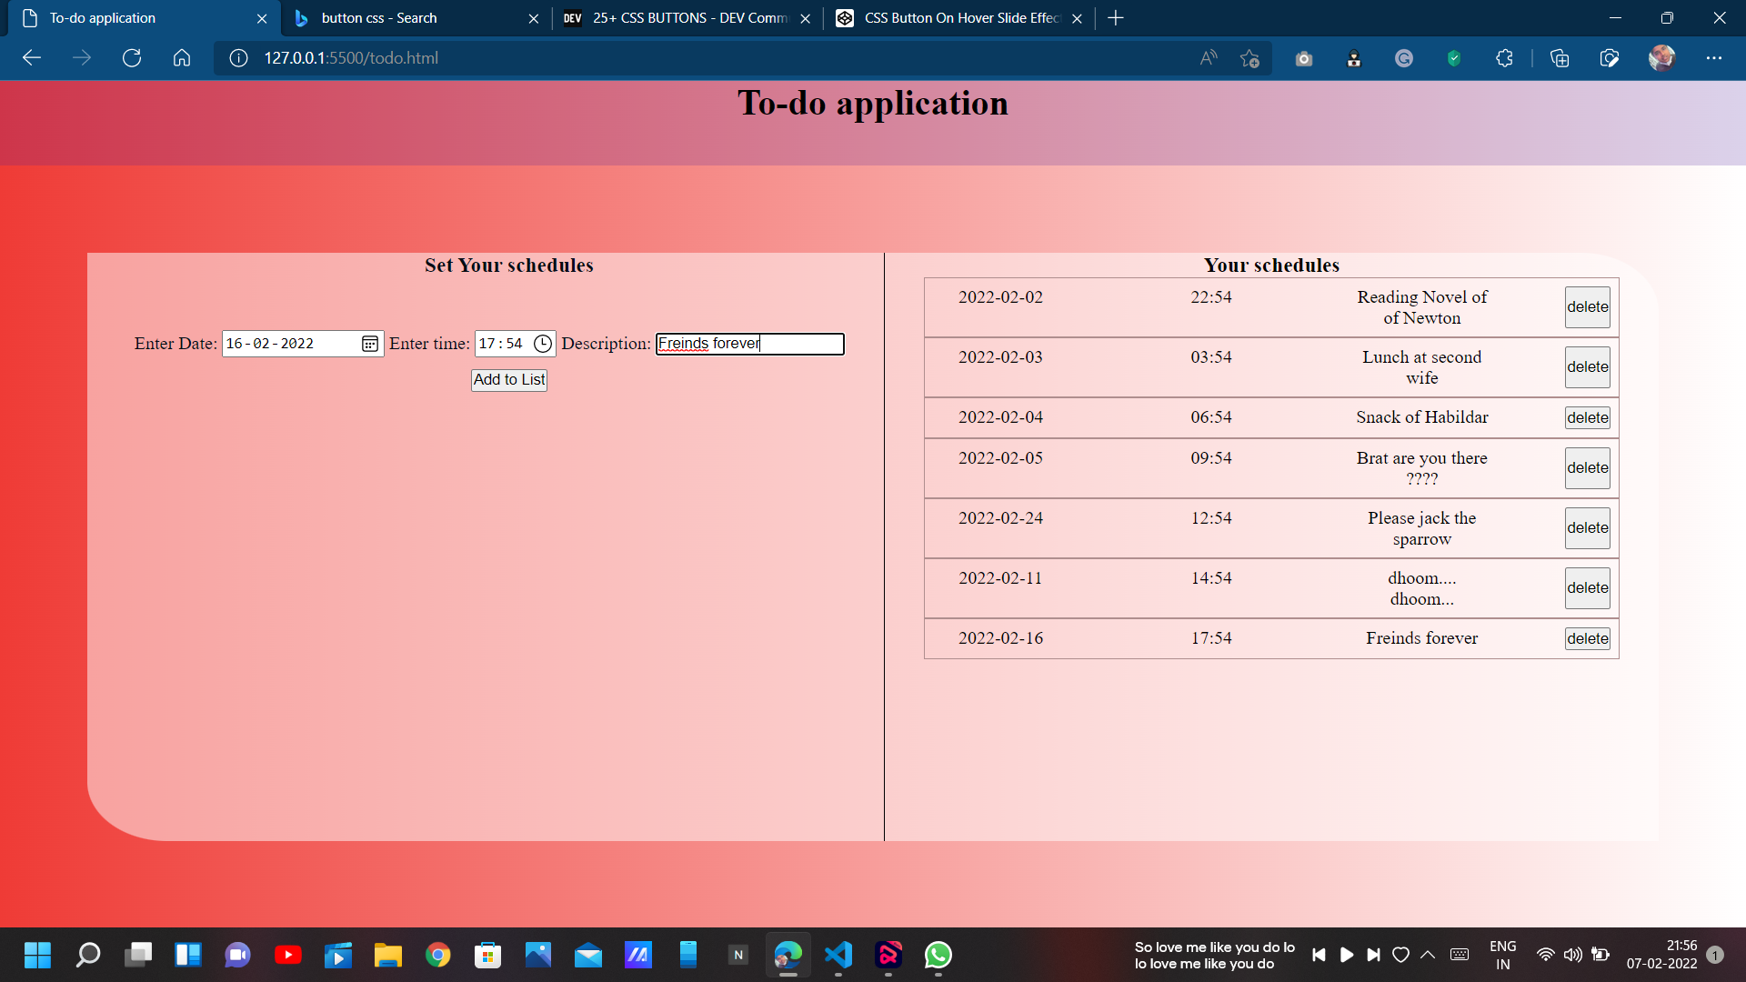Screen dimensions: 1746x982
Task: Open the time picker clock icon
Action: [x=543, y=344]
